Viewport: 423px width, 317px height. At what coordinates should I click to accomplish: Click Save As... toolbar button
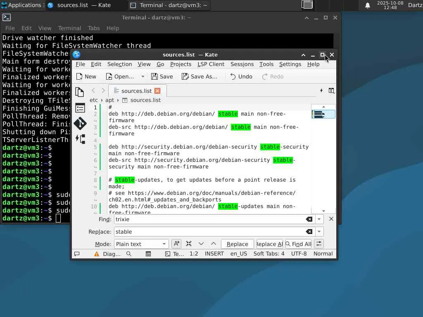(200, 76)
